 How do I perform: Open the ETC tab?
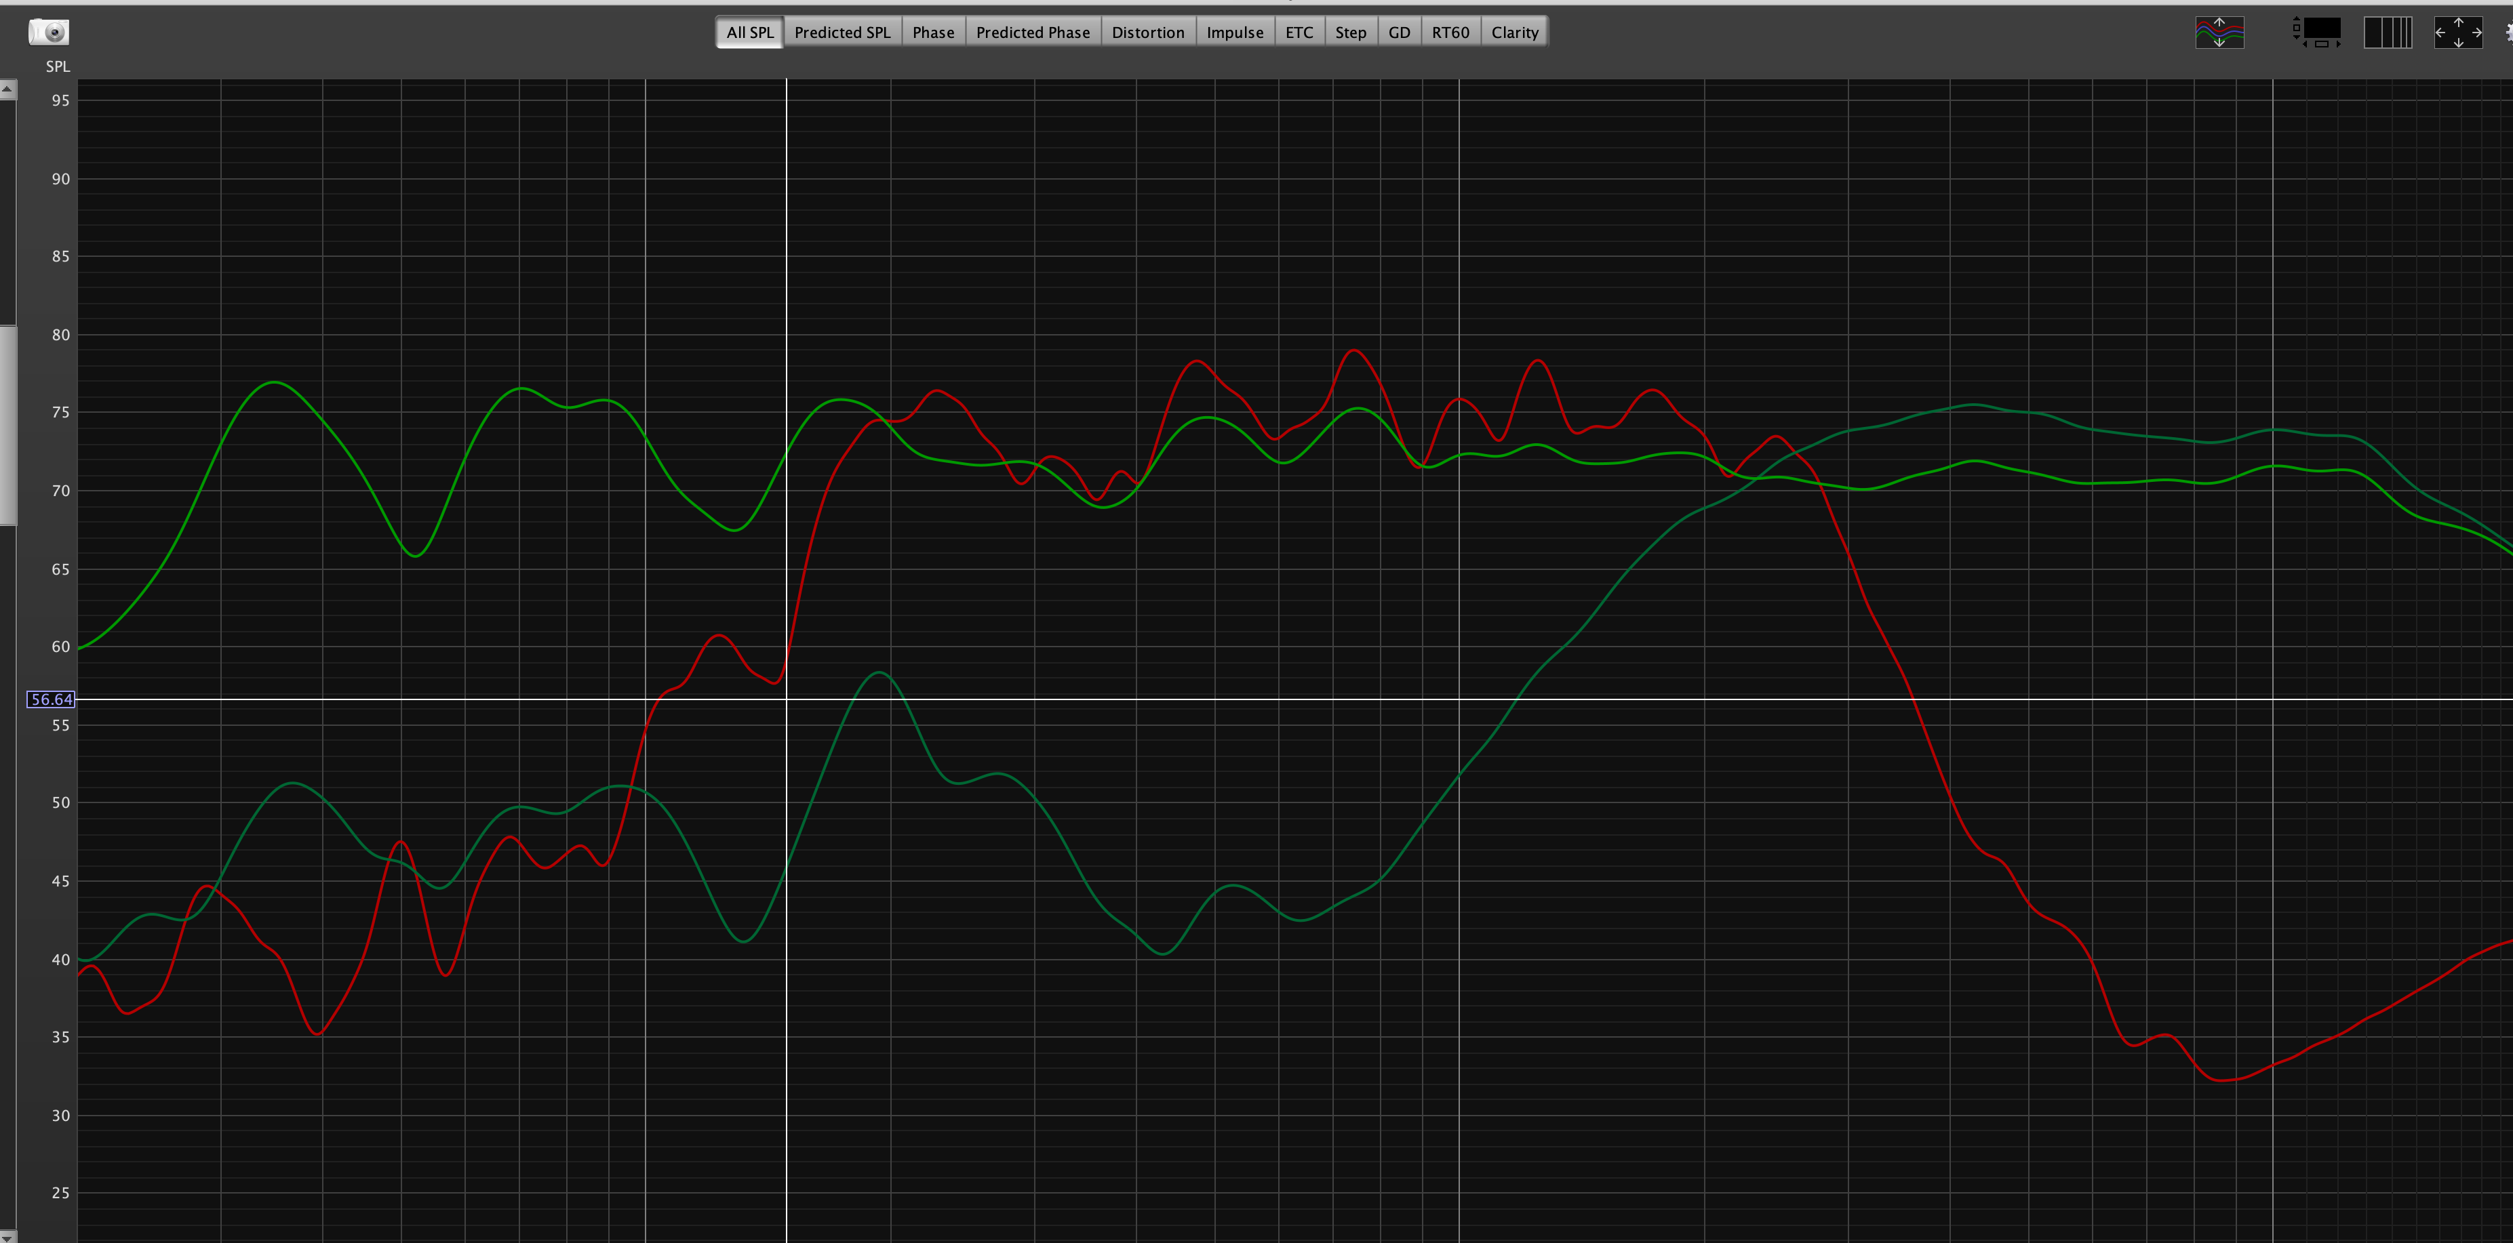click(x=1299, y=32)
